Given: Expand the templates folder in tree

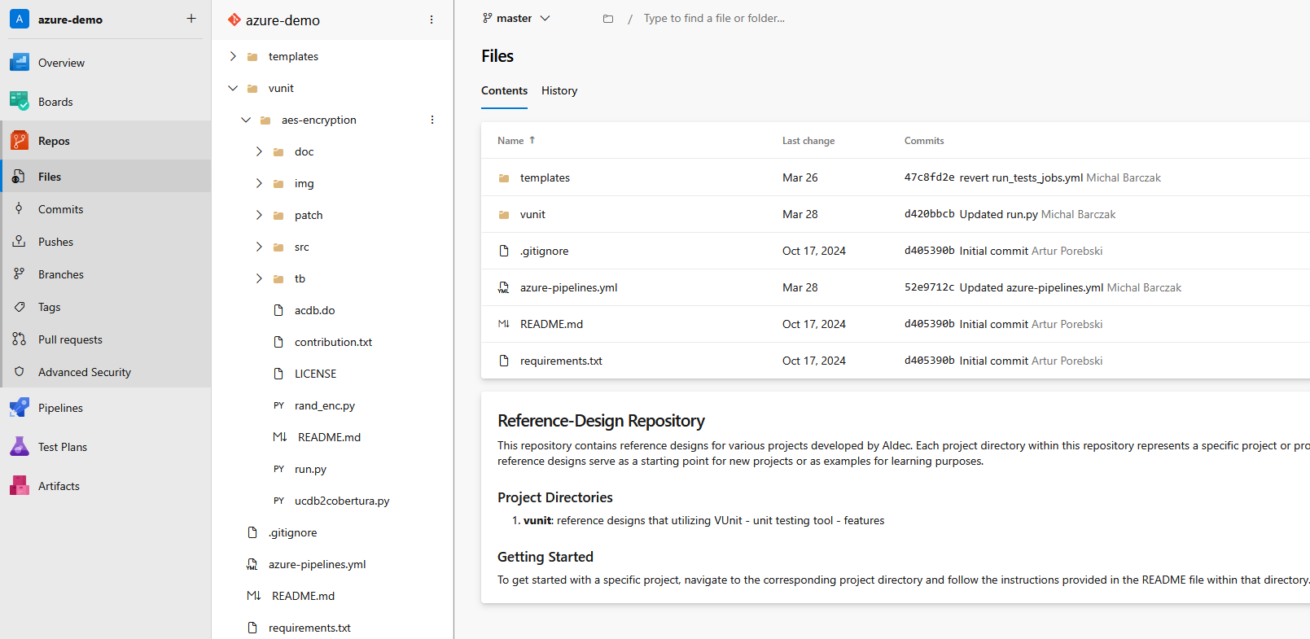Looking at the screenshot, I should (233, 56).
